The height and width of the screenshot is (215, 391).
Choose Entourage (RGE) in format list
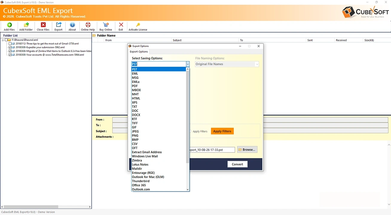click(x=159, y=173)
